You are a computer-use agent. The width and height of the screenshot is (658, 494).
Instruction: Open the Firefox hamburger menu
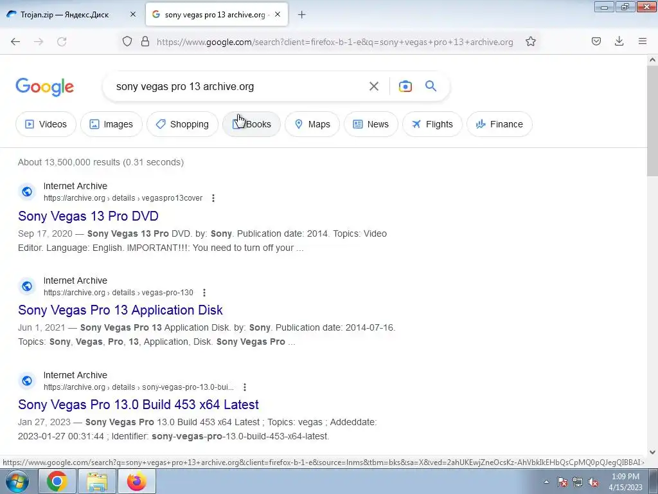642,42
